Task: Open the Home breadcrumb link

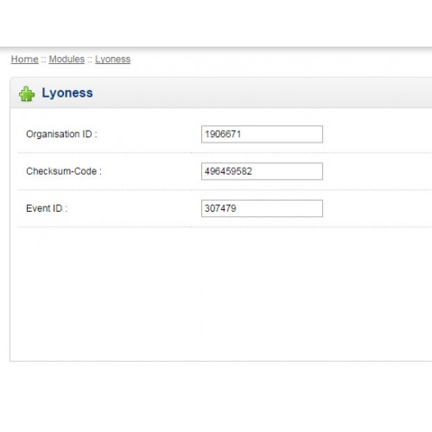Action: [24, 60]
